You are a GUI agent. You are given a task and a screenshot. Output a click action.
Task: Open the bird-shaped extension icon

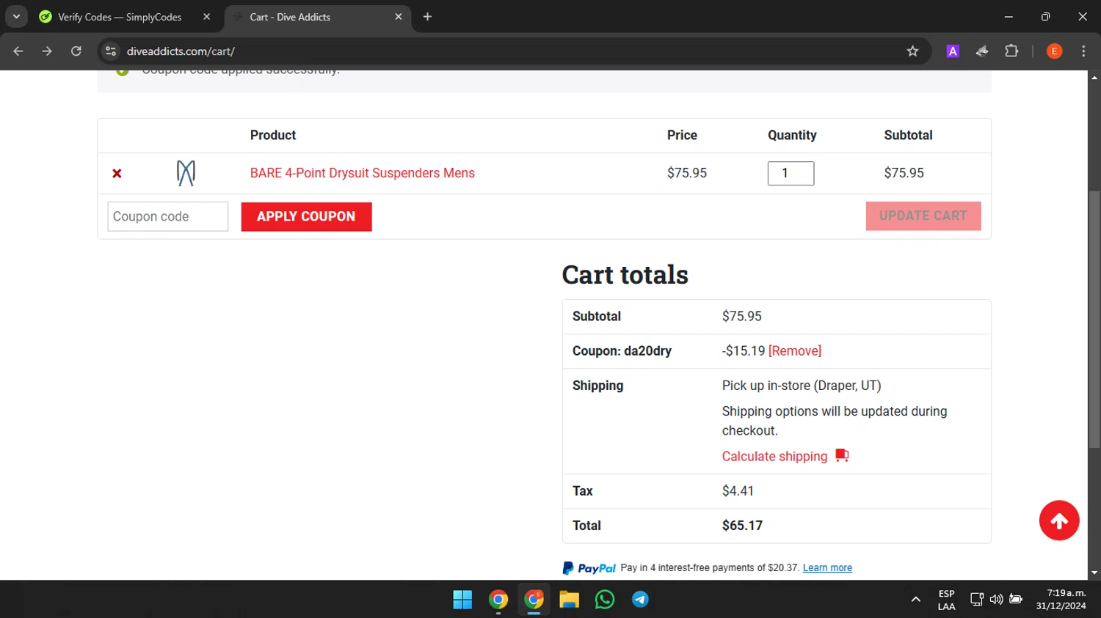point(982,51)
